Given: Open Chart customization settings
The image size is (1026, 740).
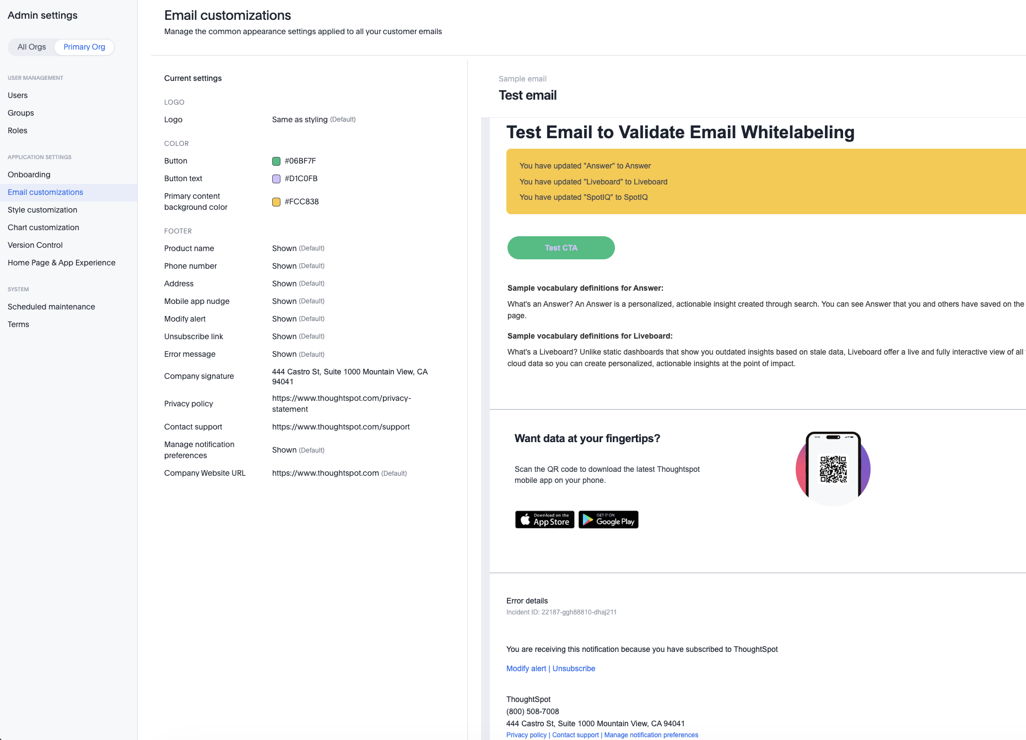Looking at the screenshot, I should point(43,227).
